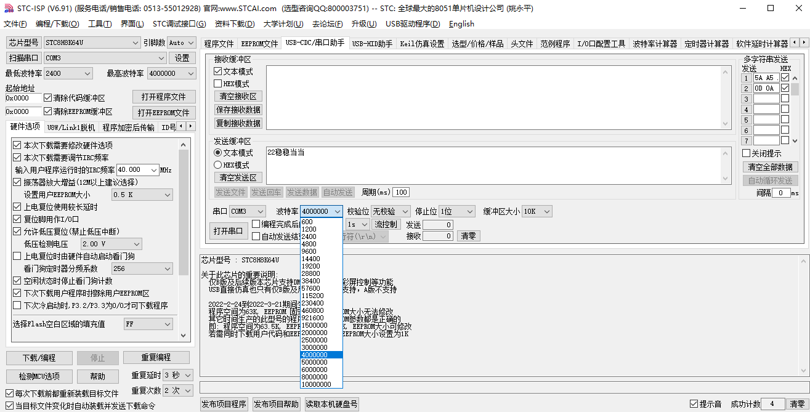Screen dimensions: 810x412
Task: Switch to 波特率计算器 tab
Action: click(x=655, y=44)
